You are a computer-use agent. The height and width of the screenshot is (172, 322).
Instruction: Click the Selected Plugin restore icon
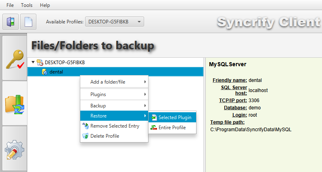pos(154,117)
